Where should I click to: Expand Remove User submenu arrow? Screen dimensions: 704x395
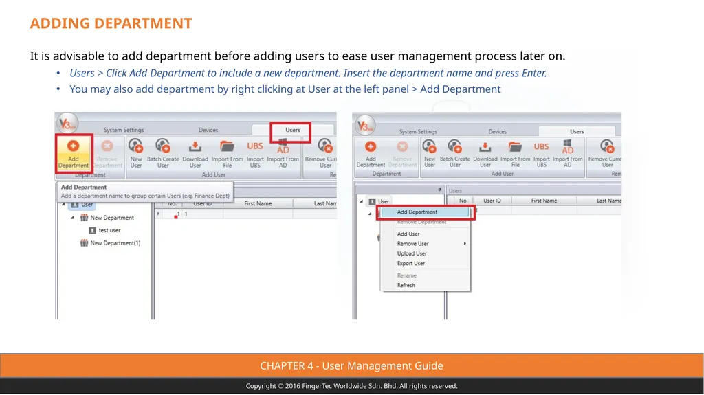(465, 244)
